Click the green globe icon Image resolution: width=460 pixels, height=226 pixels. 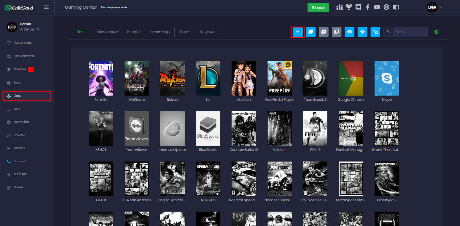click(x=436, y=32)
